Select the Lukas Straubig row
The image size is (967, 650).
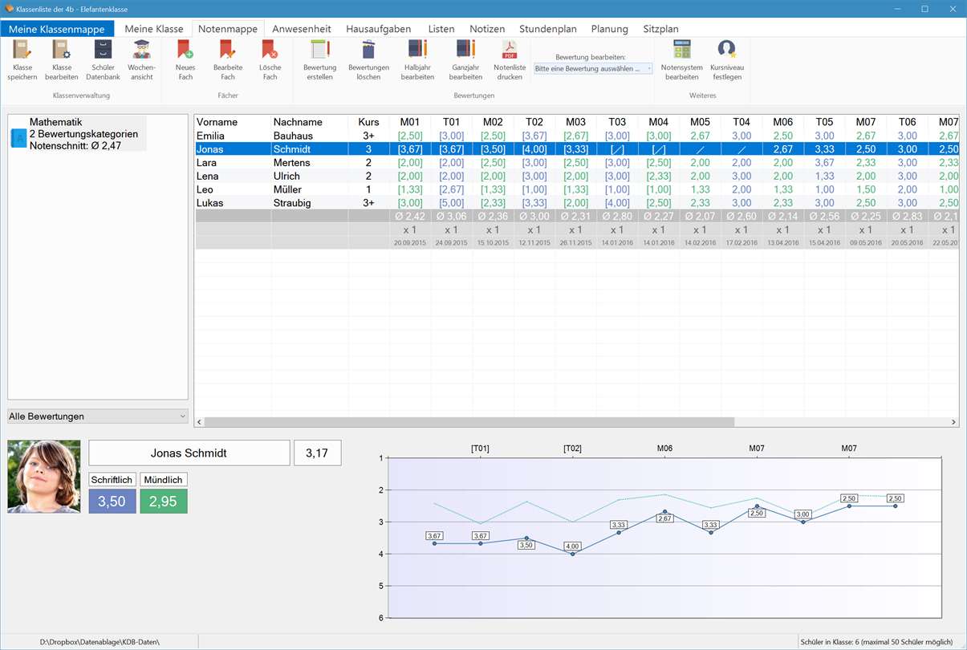click(x=576, y=203)
